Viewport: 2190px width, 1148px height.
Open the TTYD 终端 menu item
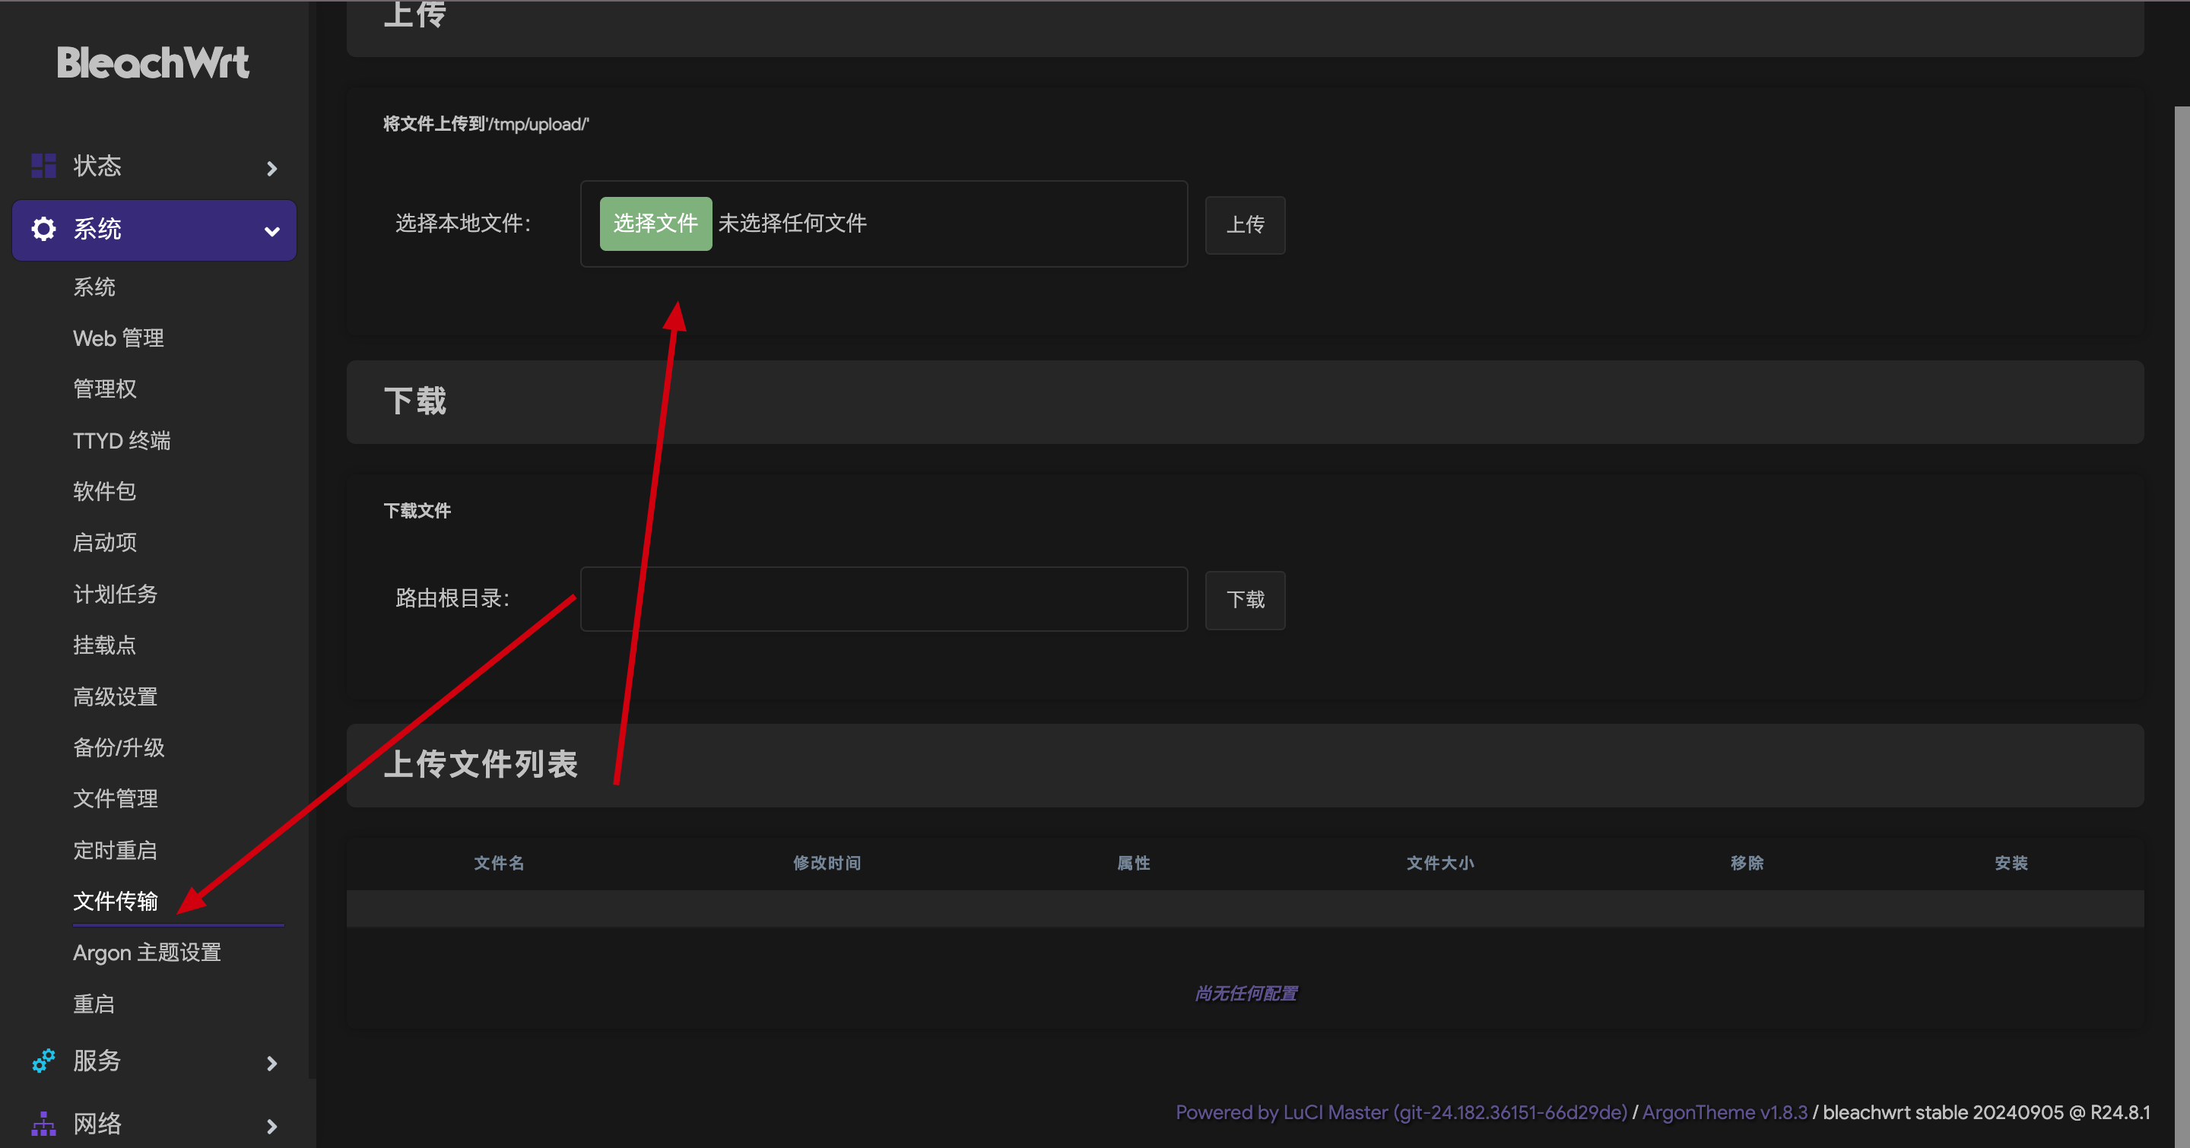coord(122,440)
